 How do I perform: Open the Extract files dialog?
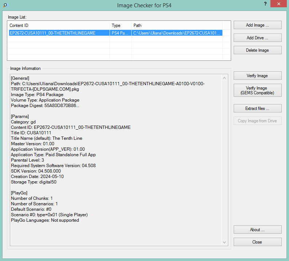[257, 108]
